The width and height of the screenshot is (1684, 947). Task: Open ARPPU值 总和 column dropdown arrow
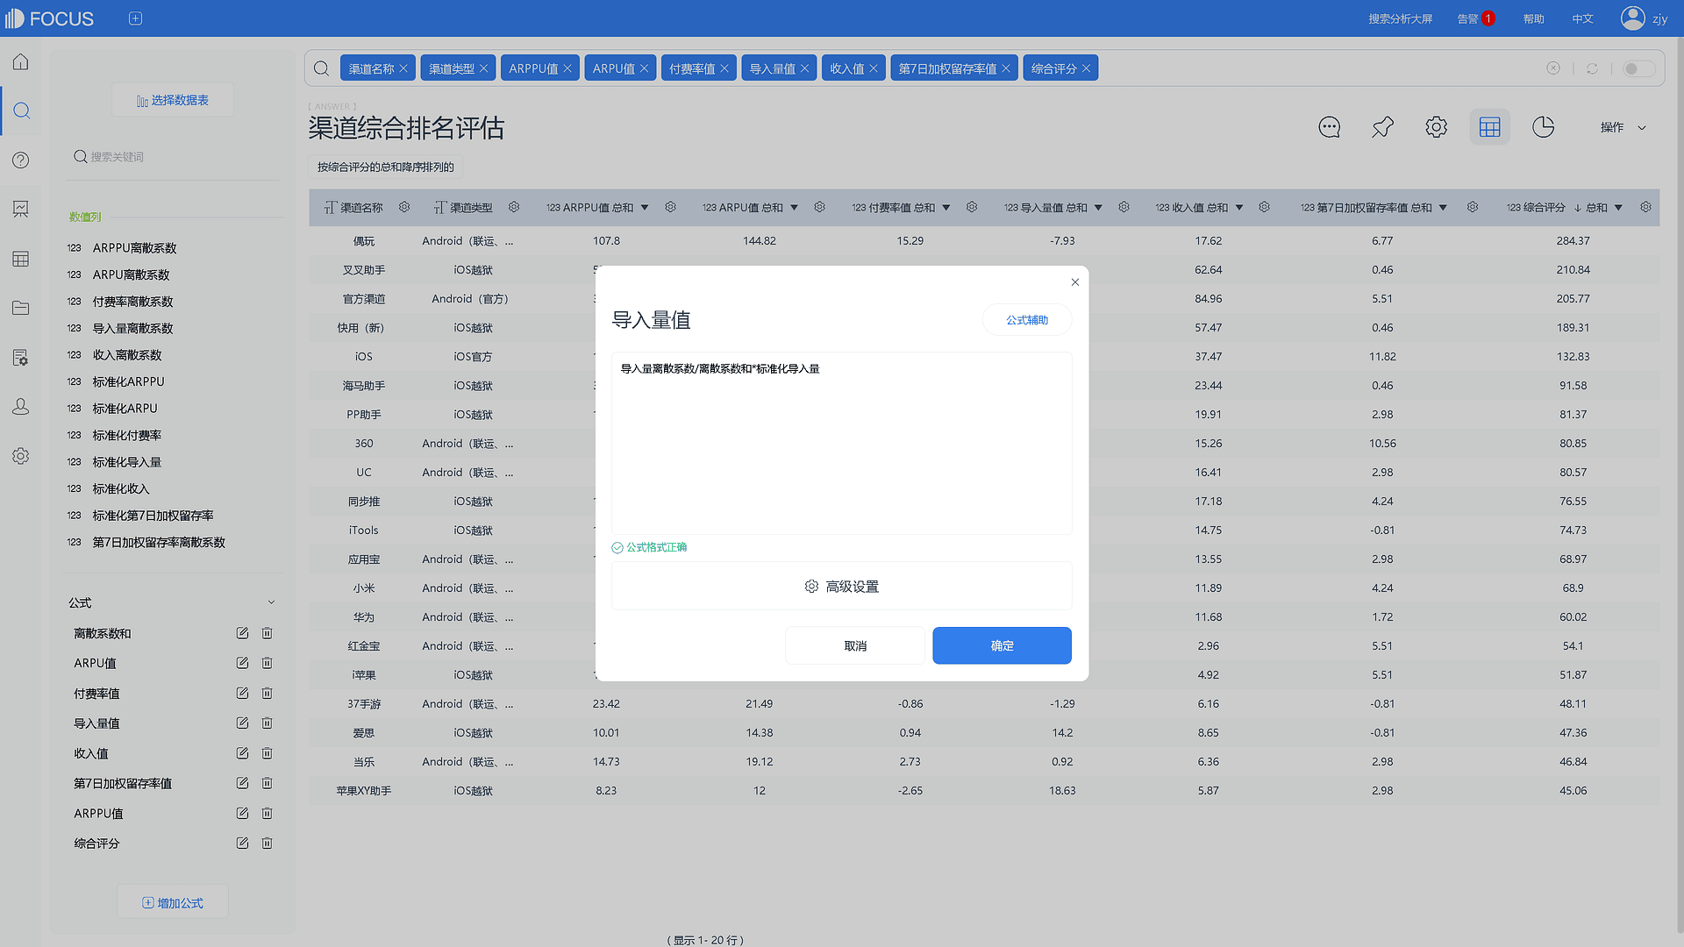[x=645, y=208]
